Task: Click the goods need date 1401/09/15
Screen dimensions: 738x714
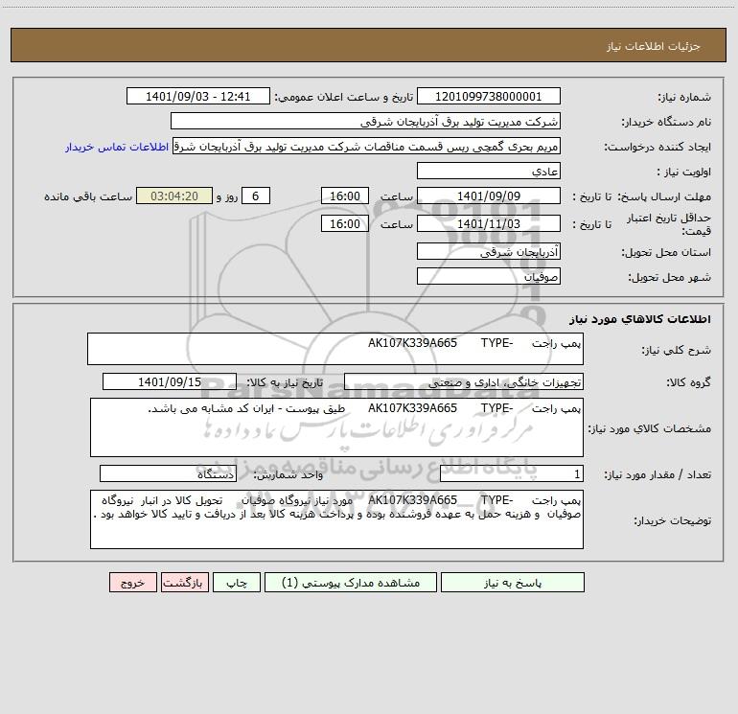Action: pos(170,381)
